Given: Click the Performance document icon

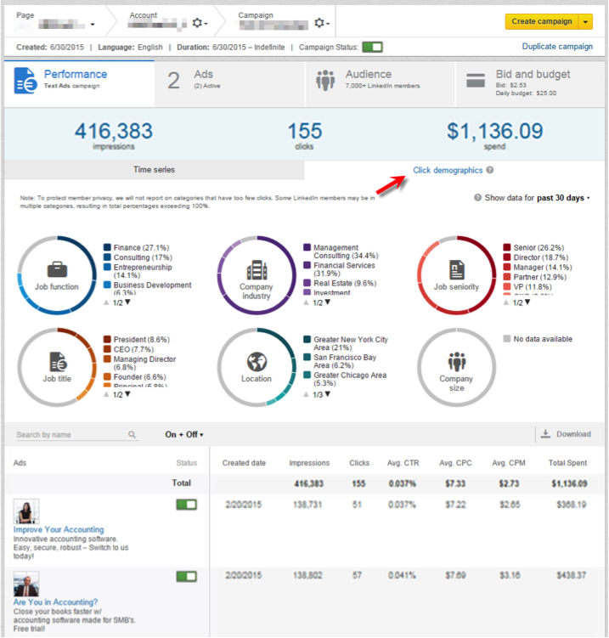Looking at the screenshot, I should (x=25, y=81).
